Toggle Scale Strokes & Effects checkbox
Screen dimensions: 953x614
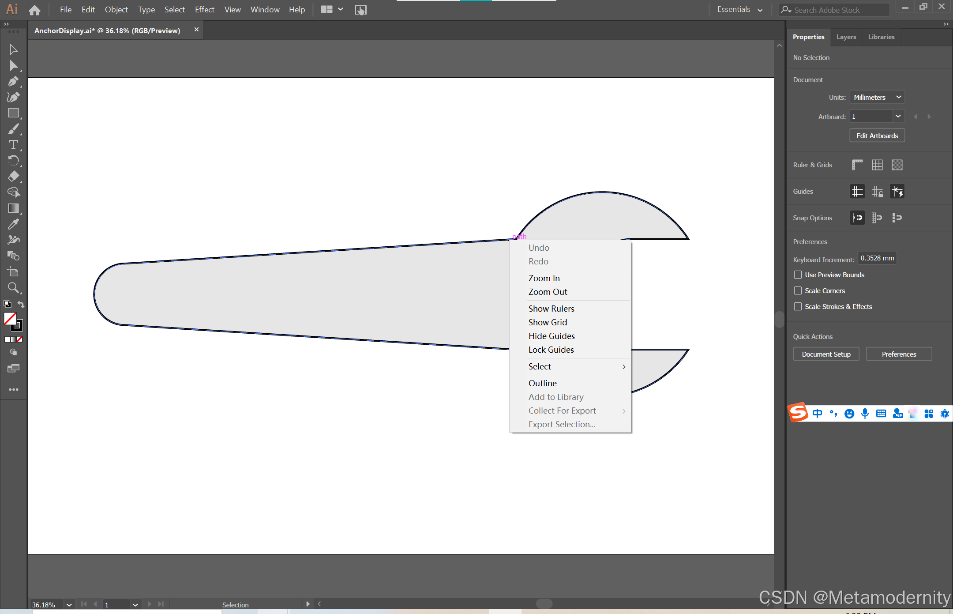coord(798,306)
